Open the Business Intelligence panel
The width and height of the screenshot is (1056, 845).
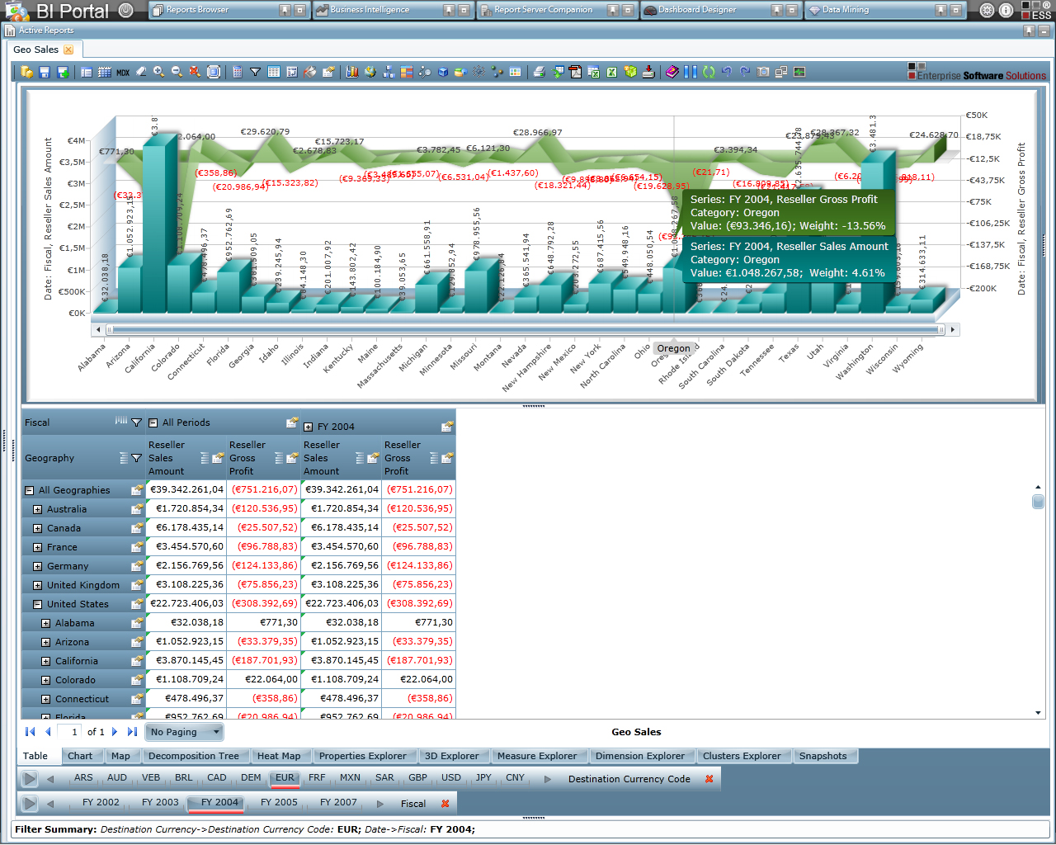click(393, 10)
